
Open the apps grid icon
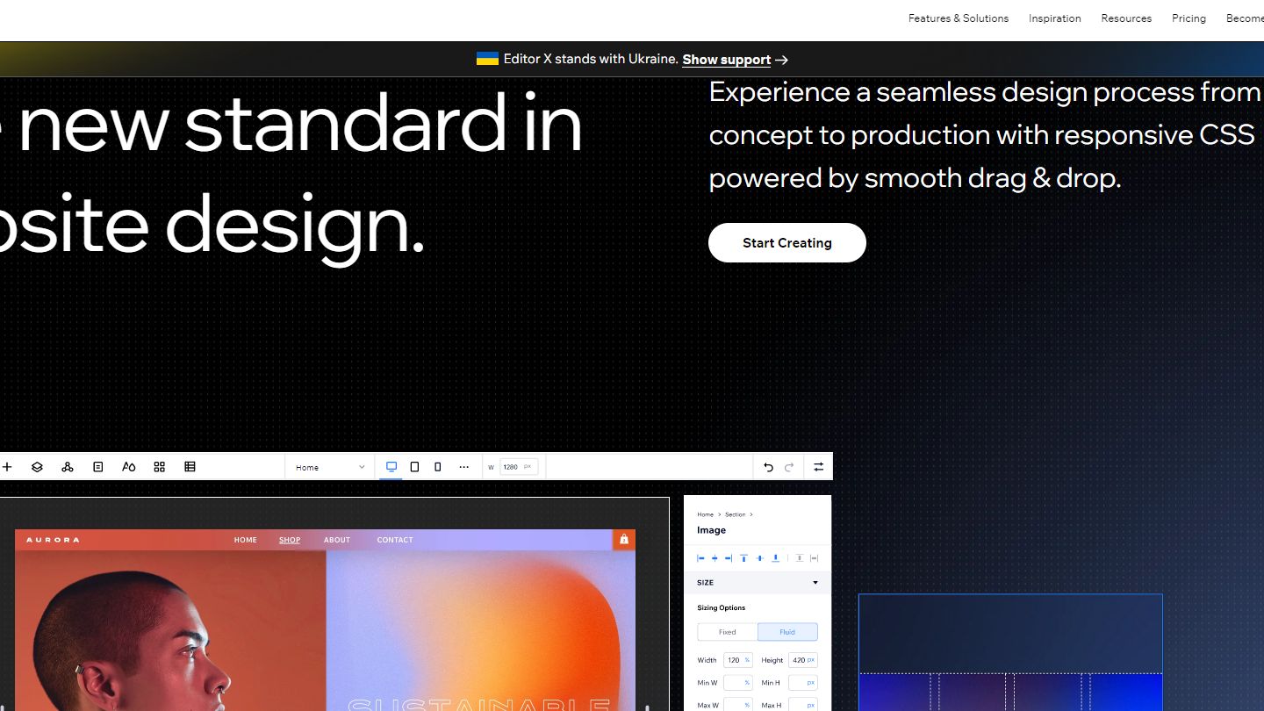[x=160, y=467]
